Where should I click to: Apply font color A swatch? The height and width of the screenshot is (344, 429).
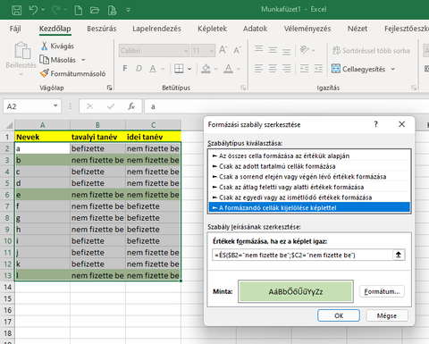tap(229, 69)
